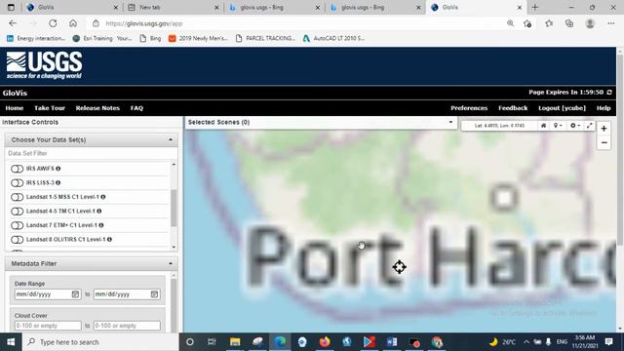
Task: Open the Help menu item
Action: point(604,108)
